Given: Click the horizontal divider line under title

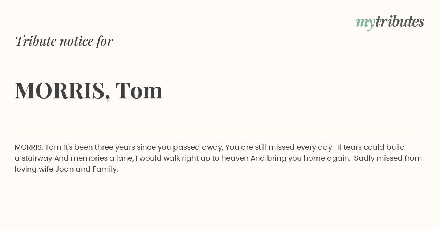Looking at the screenshot, I should coord(219,130).
